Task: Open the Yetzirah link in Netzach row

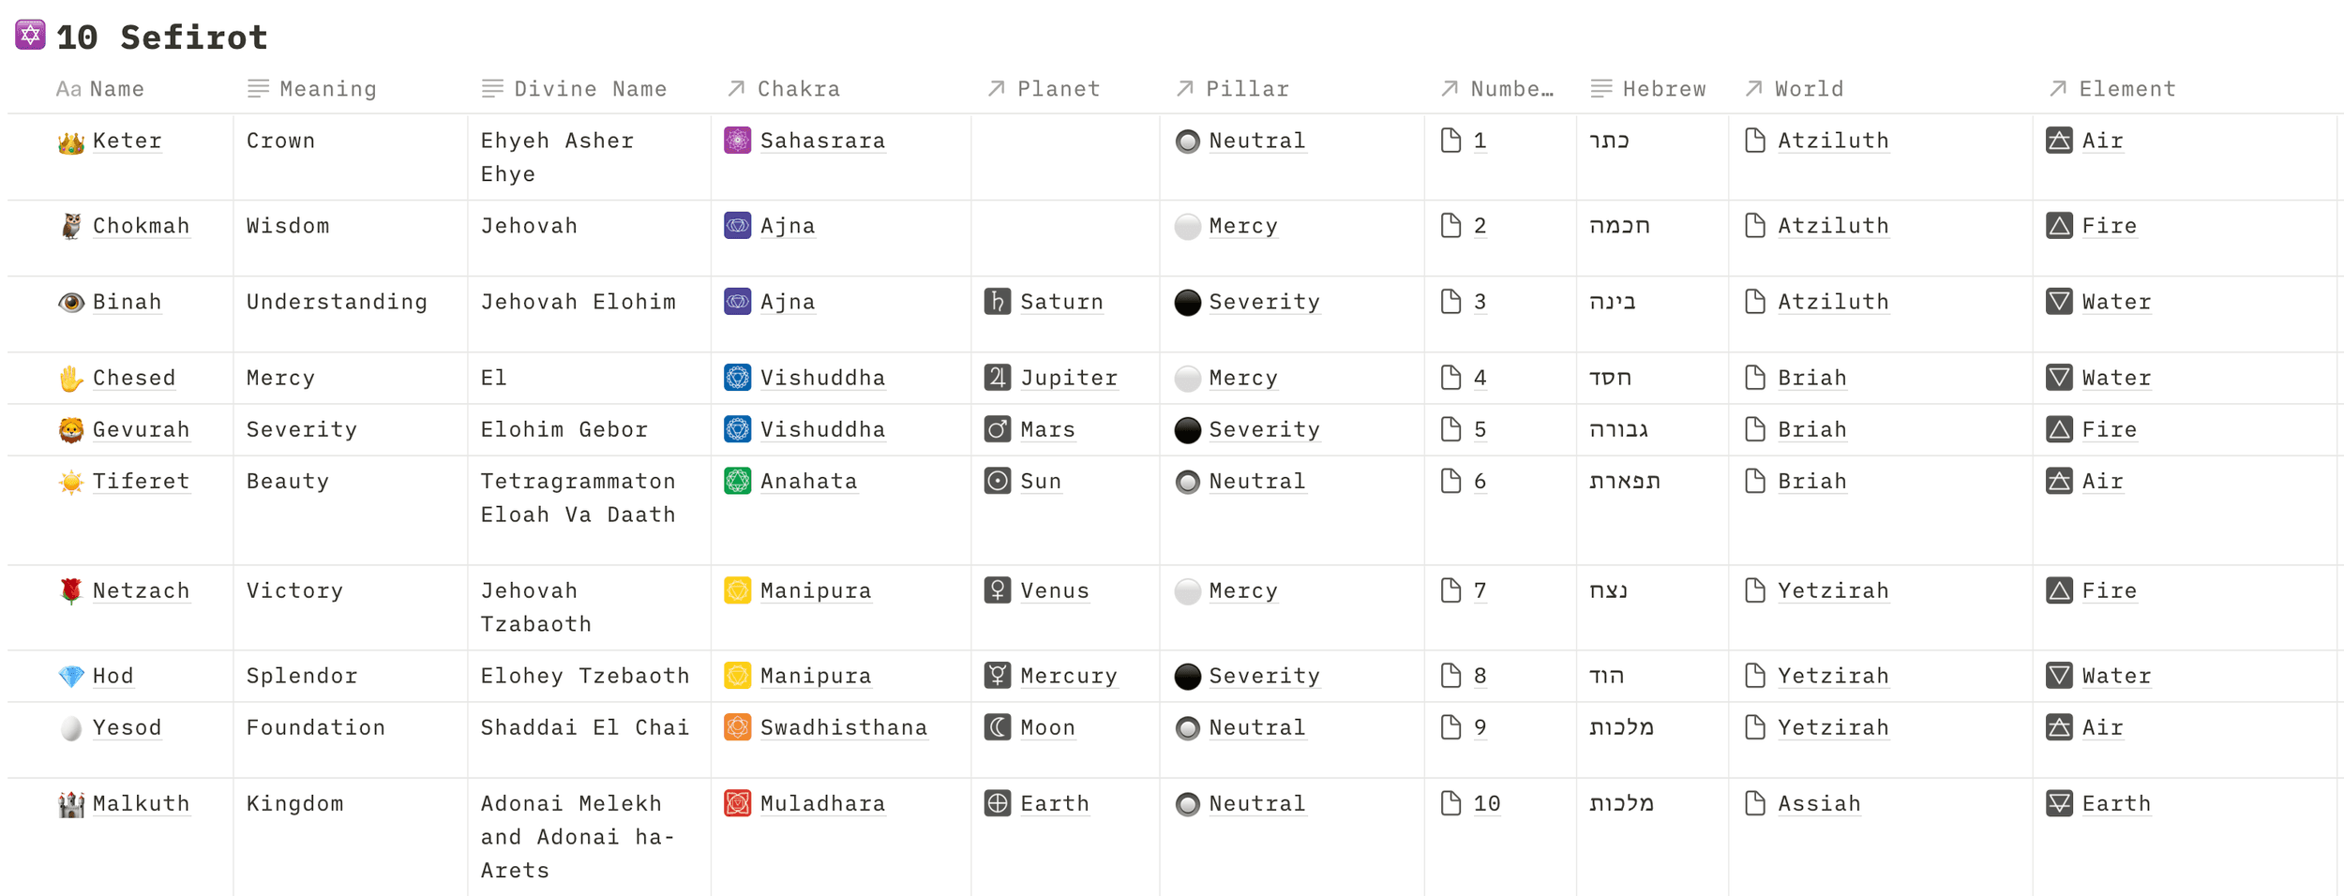Action: [x=1832, y=590]
